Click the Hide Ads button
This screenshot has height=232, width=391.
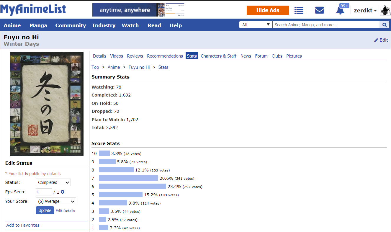click(x=268, y=10)
